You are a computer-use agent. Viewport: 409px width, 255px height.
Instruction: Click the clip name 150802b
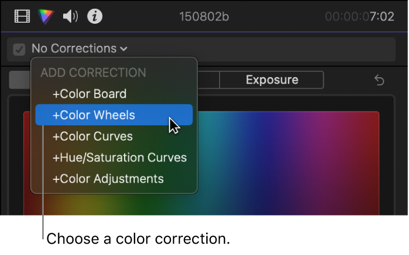(x=204, y=17)
